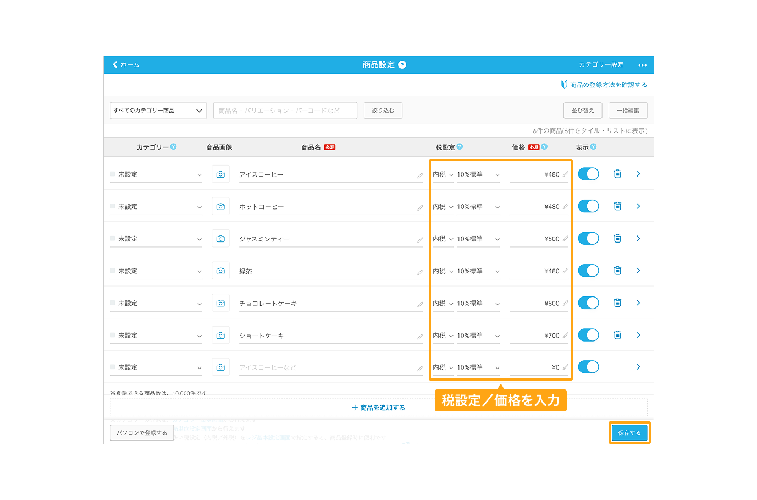Delete 緑茶 with trash icon
Viewport: 757px width, 500px height.
pyautogui.click(x=617, y=271)
